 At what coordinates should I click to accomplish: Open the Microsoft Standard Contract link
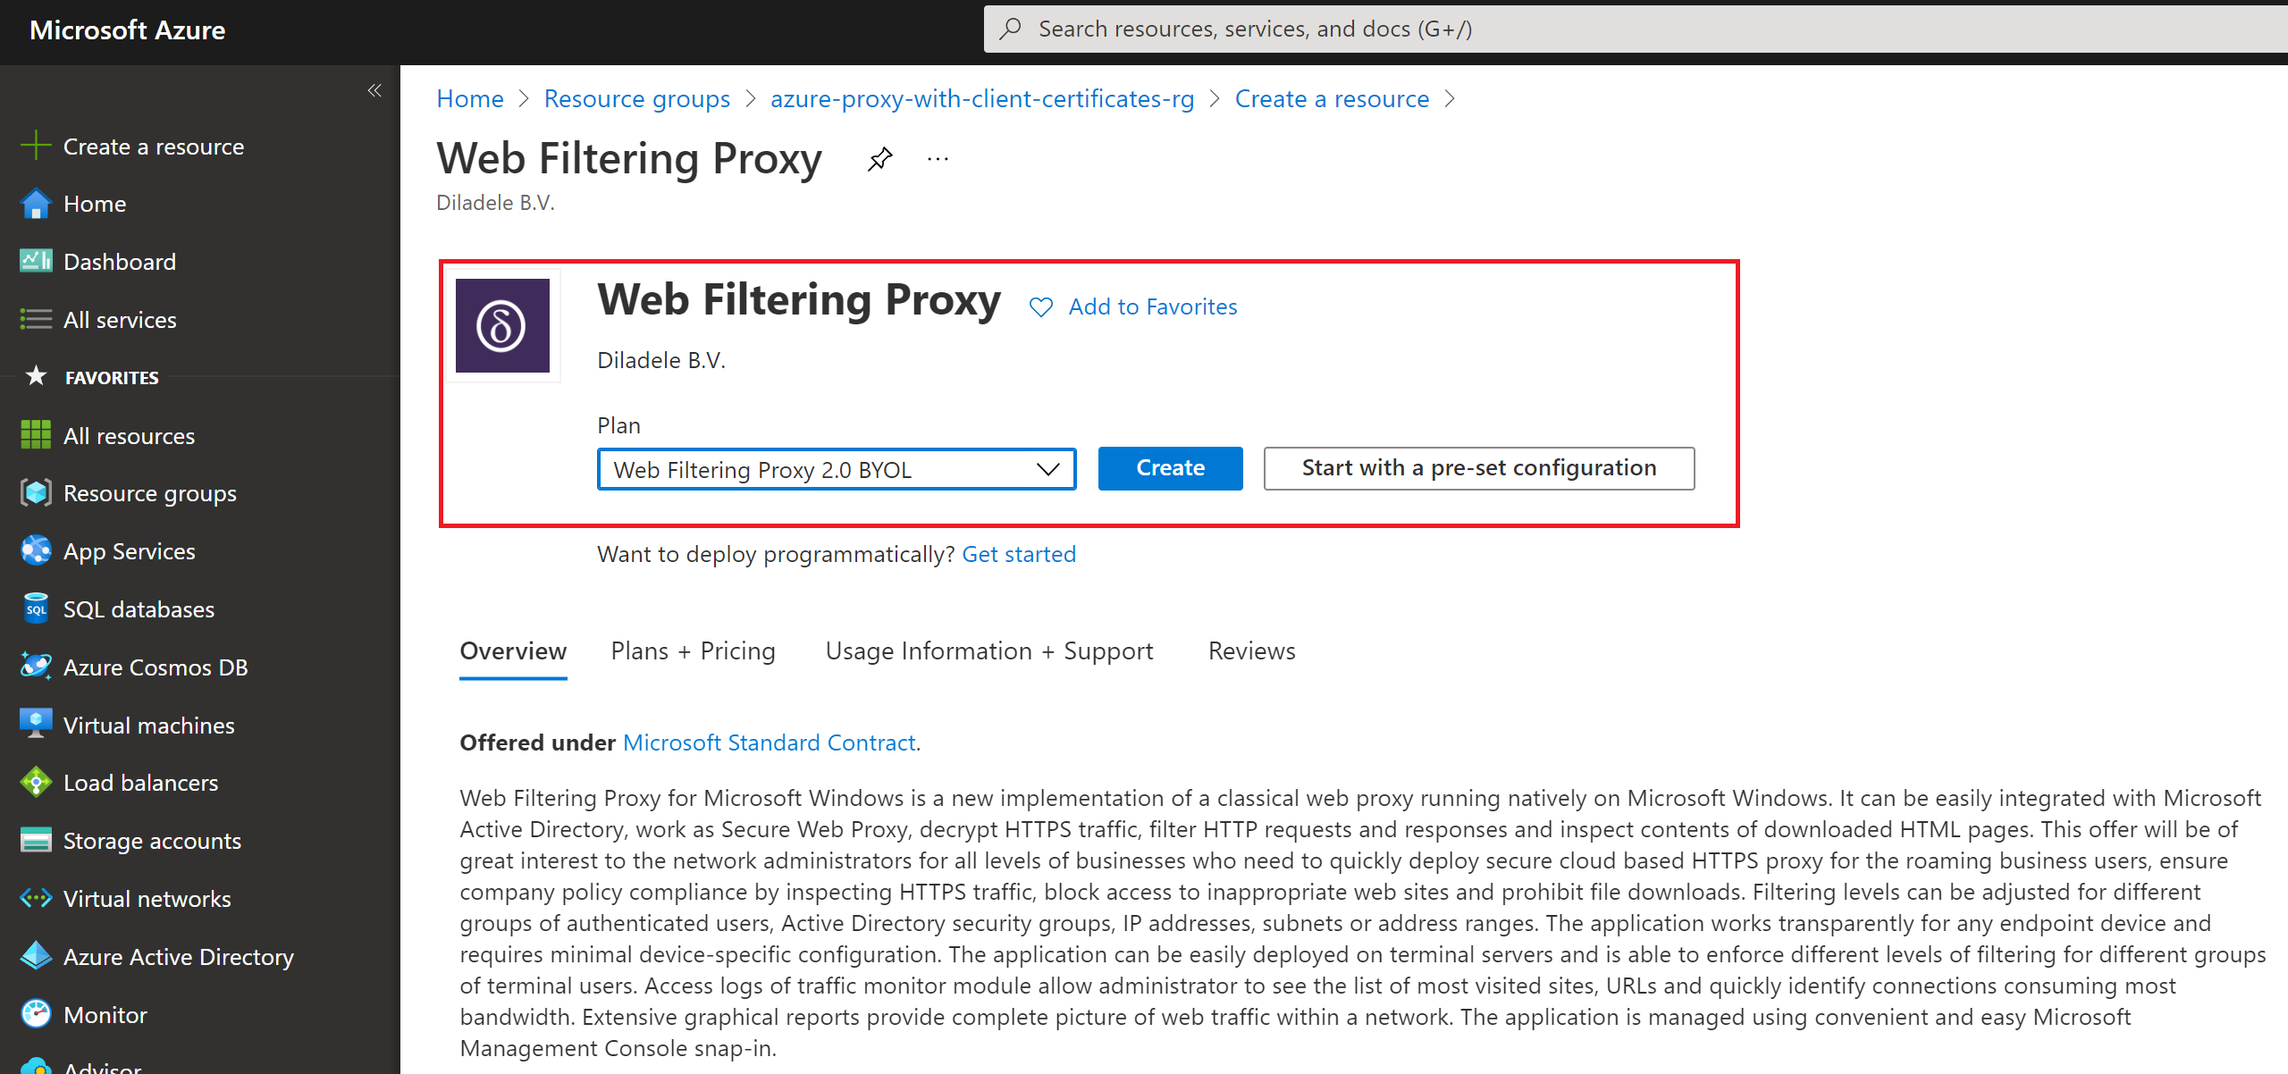pyautogui.click(x=769, y=743)
